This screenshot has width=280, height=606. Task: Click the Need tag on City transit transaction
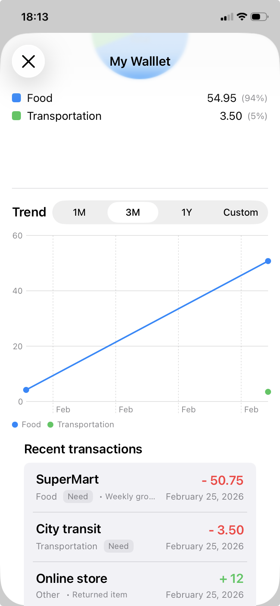(118, 546)
